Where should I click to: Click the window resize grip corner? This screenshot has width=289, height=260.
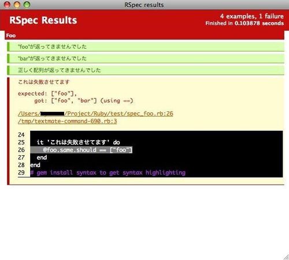click(286, 257)
